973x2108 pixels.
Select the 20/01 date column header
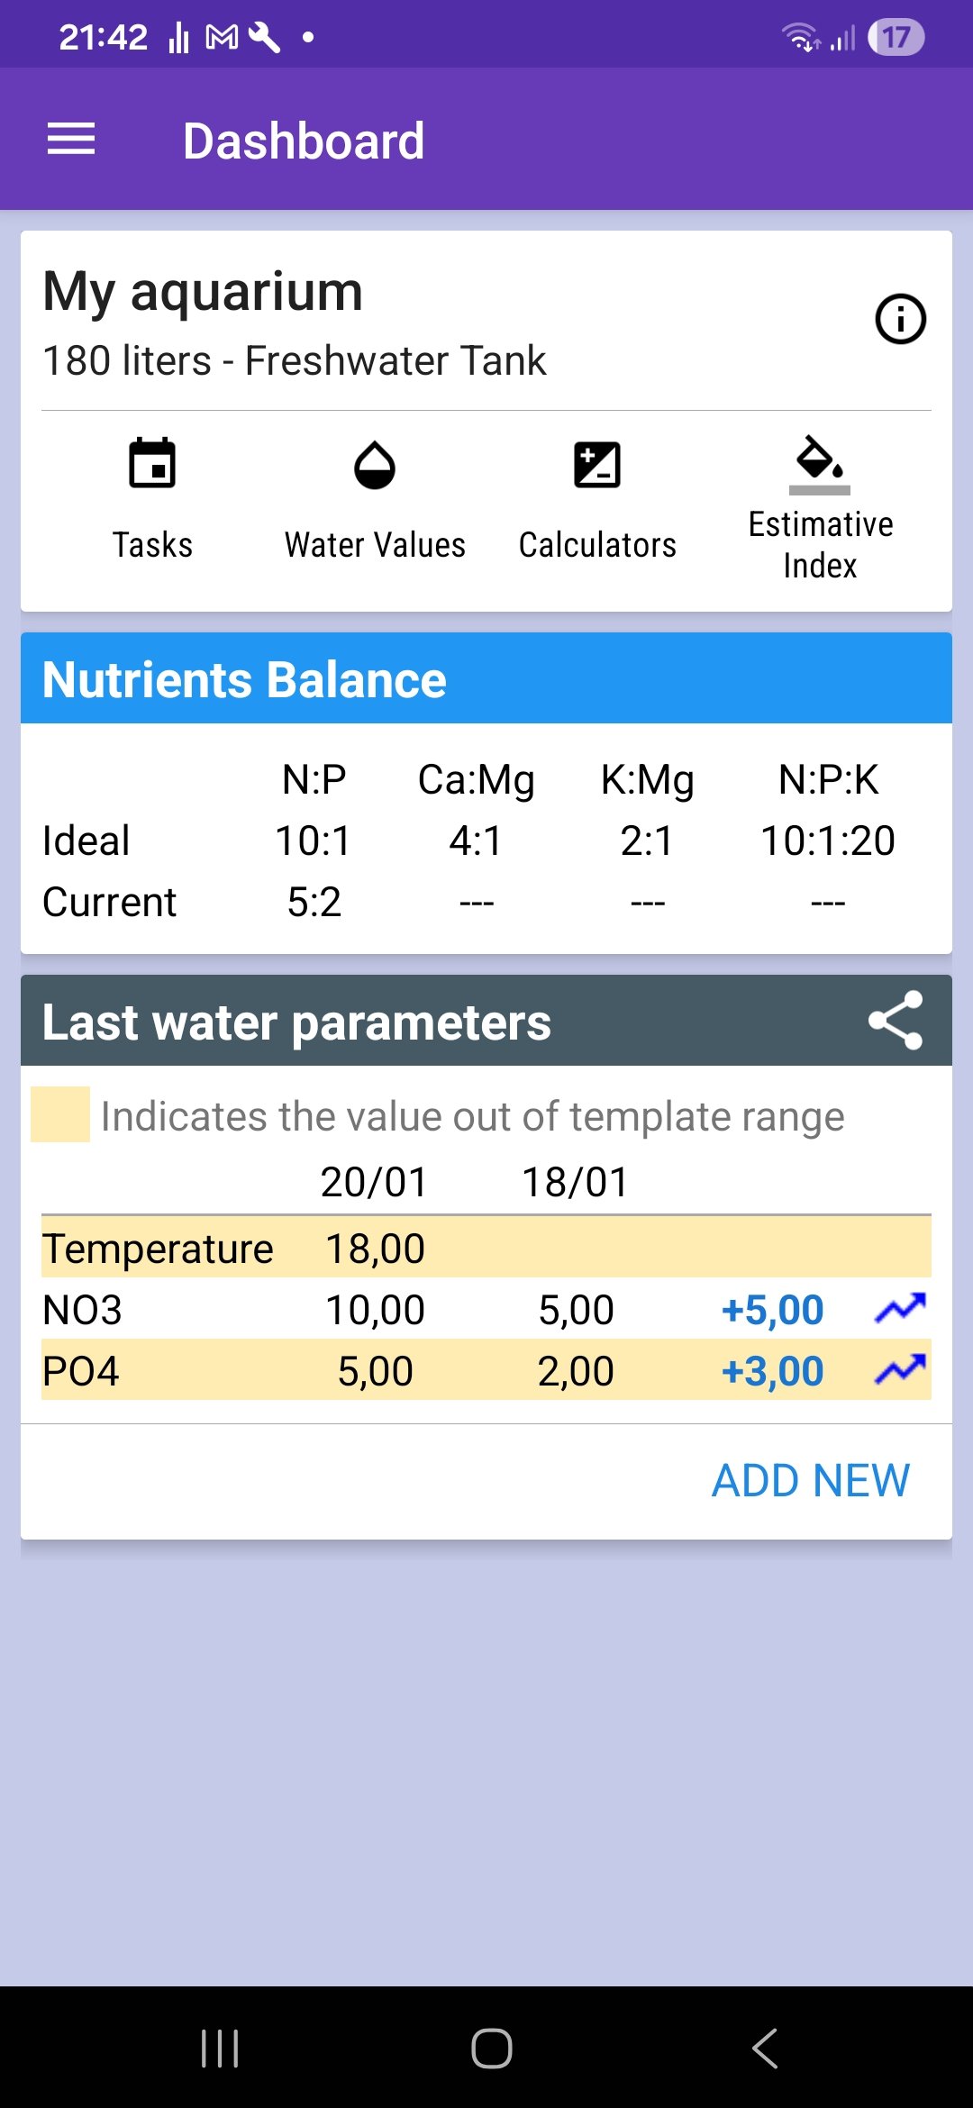(x=375, y=1182)
